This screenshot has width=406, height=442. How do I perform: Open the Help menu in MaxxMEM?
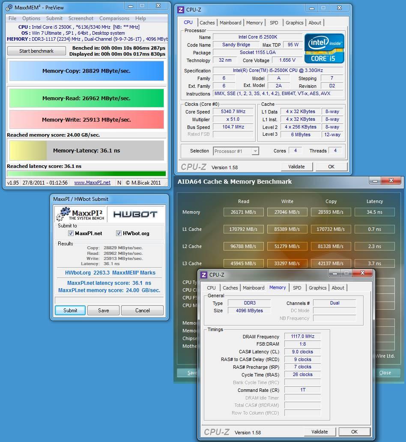[x=140, y=18]
